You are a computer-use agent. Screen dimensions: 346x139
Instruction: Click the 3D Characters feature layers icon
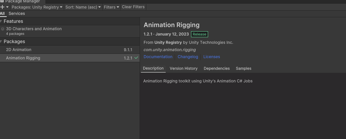pos(3,29)
